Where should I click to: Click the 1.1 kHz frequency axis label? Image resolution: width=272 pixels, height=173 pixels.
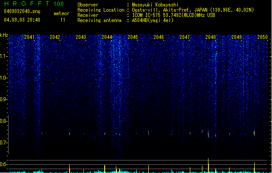(x=3, y=56)
